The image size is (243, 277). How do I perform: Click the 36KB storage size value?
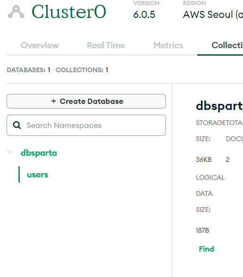coord(204,159)
